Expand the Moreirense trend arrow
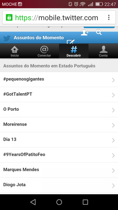Screen dimensions: 118x210 click(x=113, y=125)
